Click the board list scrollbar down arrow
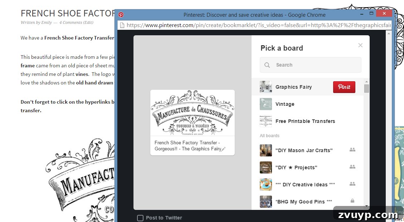This screenshot has width=404, height=222. coord(366,206)
